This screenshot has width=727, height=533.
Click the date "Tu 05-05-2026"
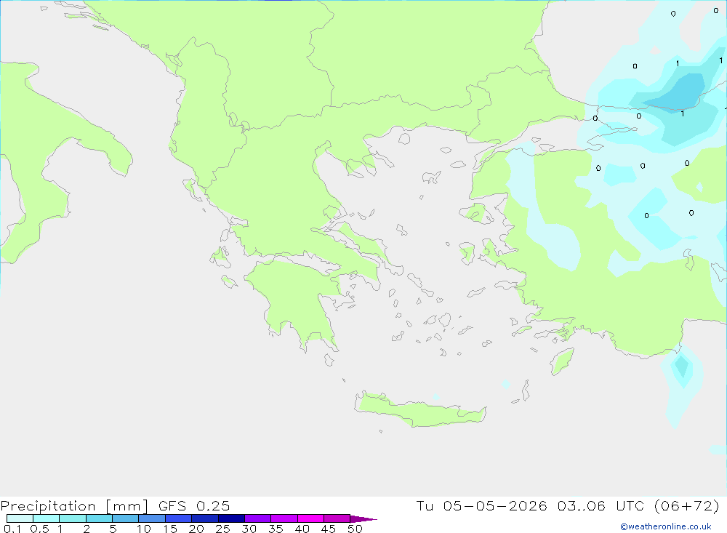[482, 505]
